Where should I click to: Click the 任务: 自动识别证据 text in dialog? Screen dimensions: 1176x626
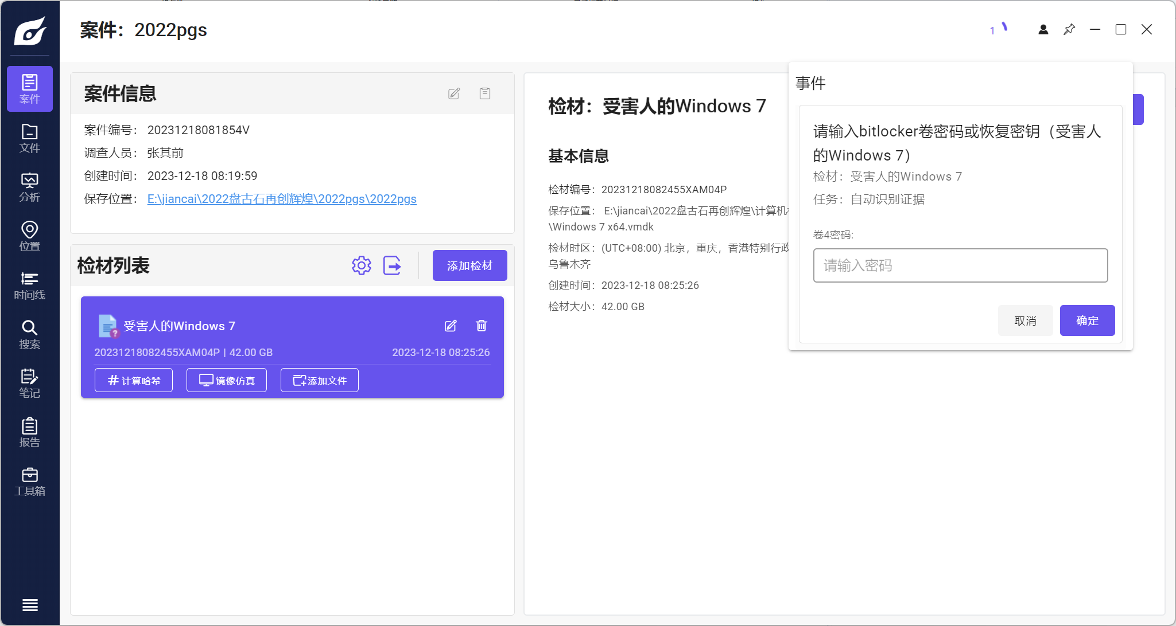869,199
